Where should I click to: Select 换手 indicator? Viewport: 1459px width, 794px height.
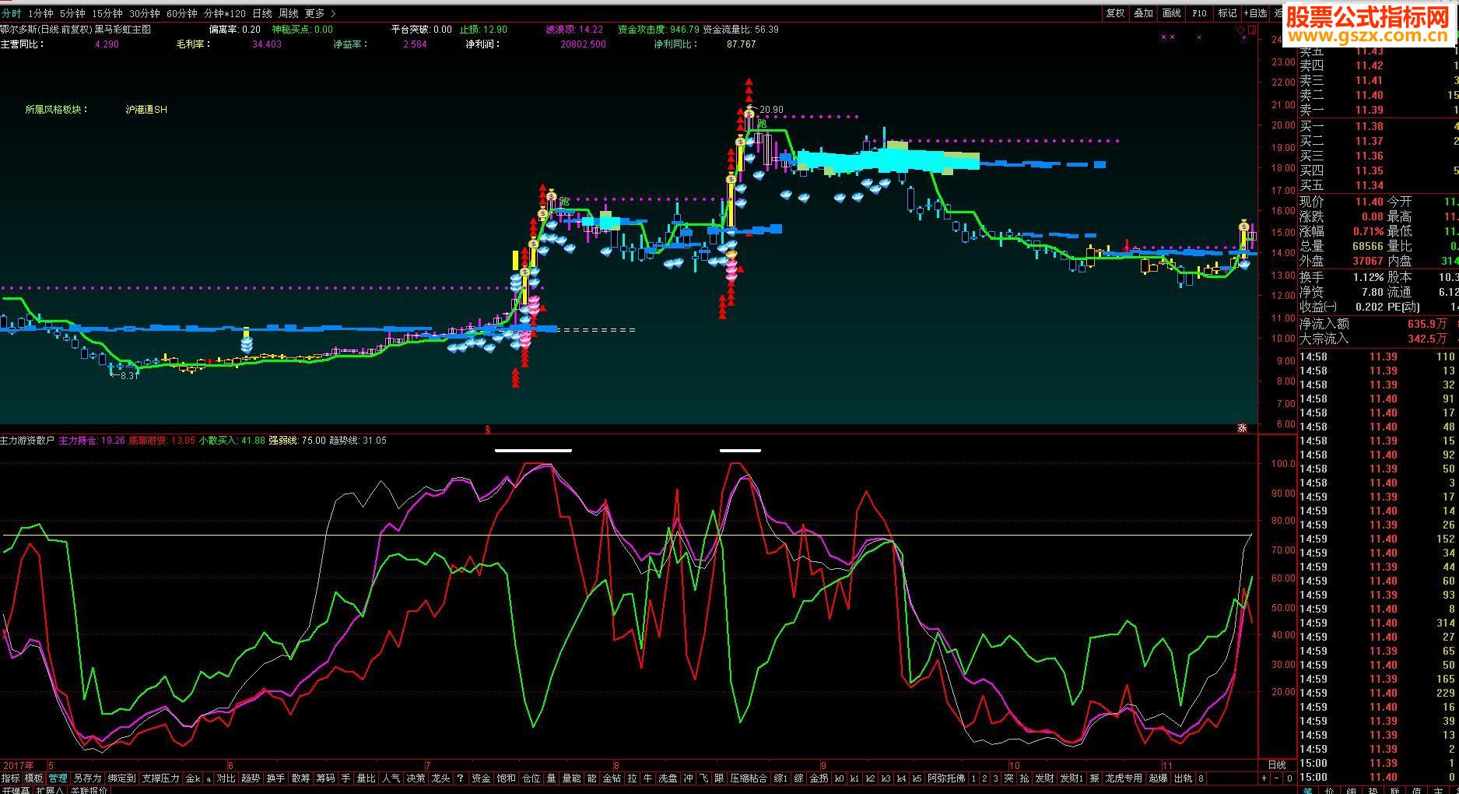tap(275, 778)
